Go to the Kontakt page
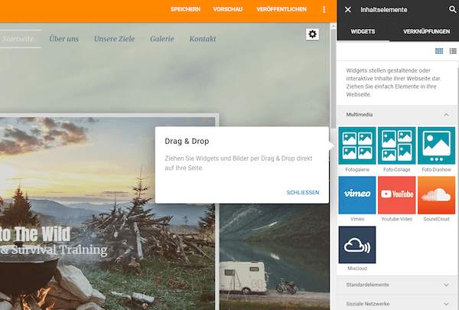Viewport: 459px width, 310px height. point(203,39)
